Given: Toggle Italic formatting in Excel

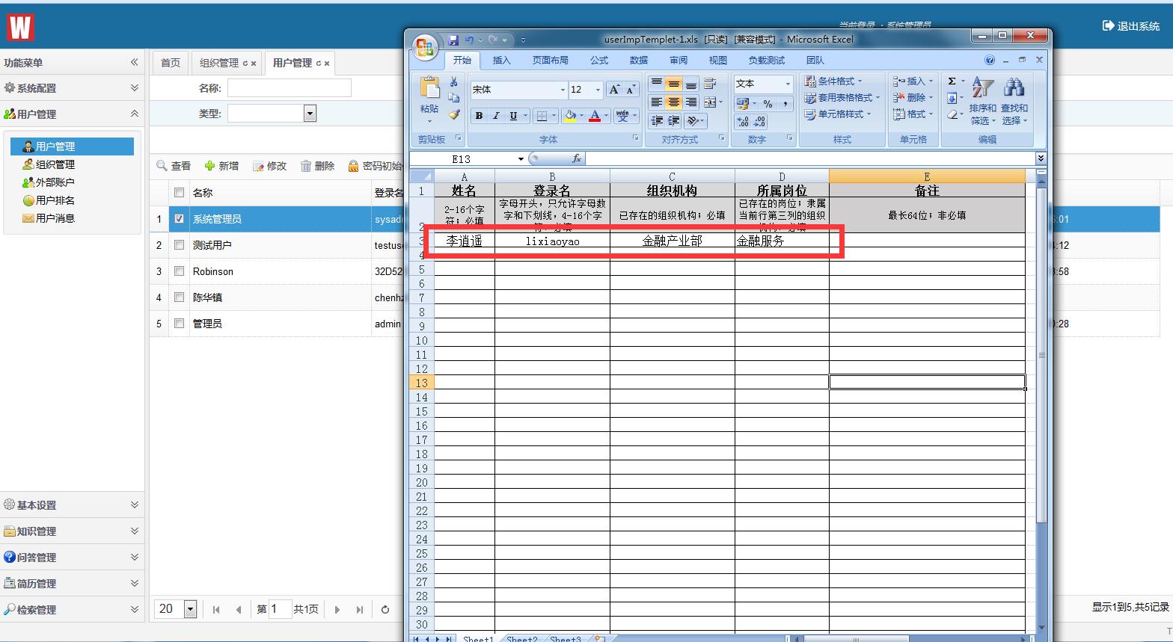Looking at the screenshot, I should [x=496, y=116].
